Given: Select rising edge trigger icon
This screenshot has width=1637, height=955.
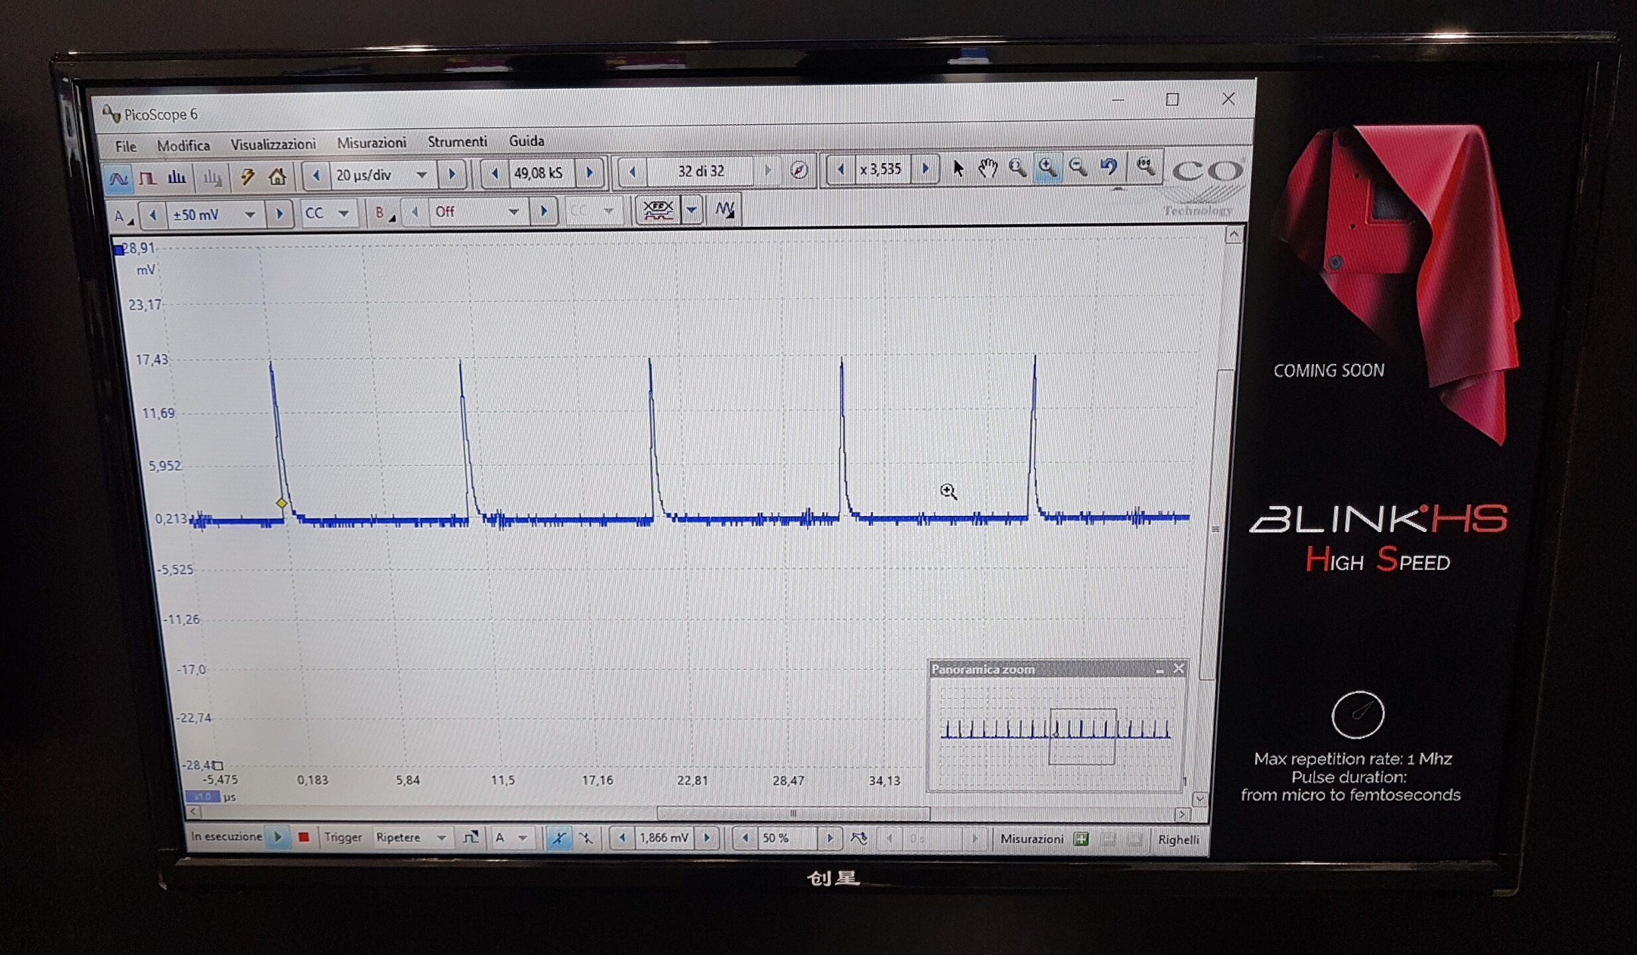Looking at the screenshot, I should (558, 838).
